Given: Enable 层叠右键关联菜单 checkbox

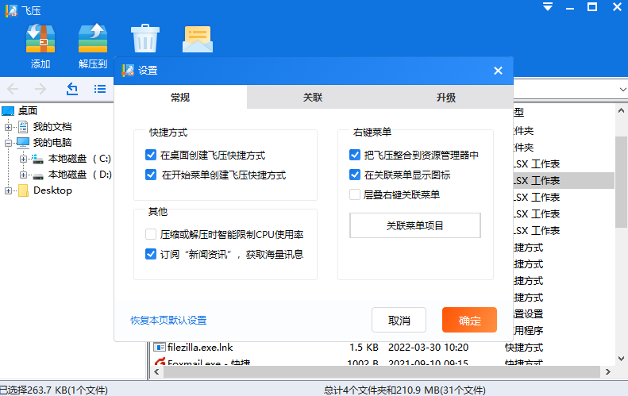Looking at the screenshot, I should [x=355, y=194].
